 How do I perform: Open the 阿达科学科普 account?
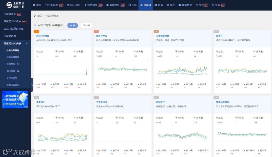coord(43,36)
